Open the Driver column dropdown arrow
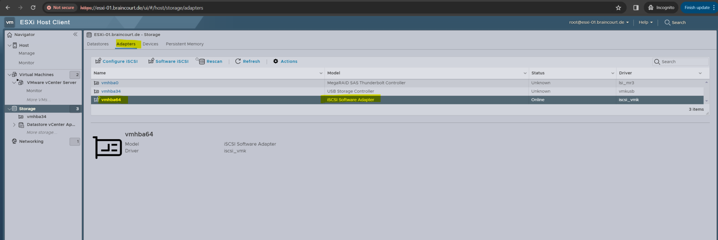This screenshot has width=718, height=240. tap(700, 73)
